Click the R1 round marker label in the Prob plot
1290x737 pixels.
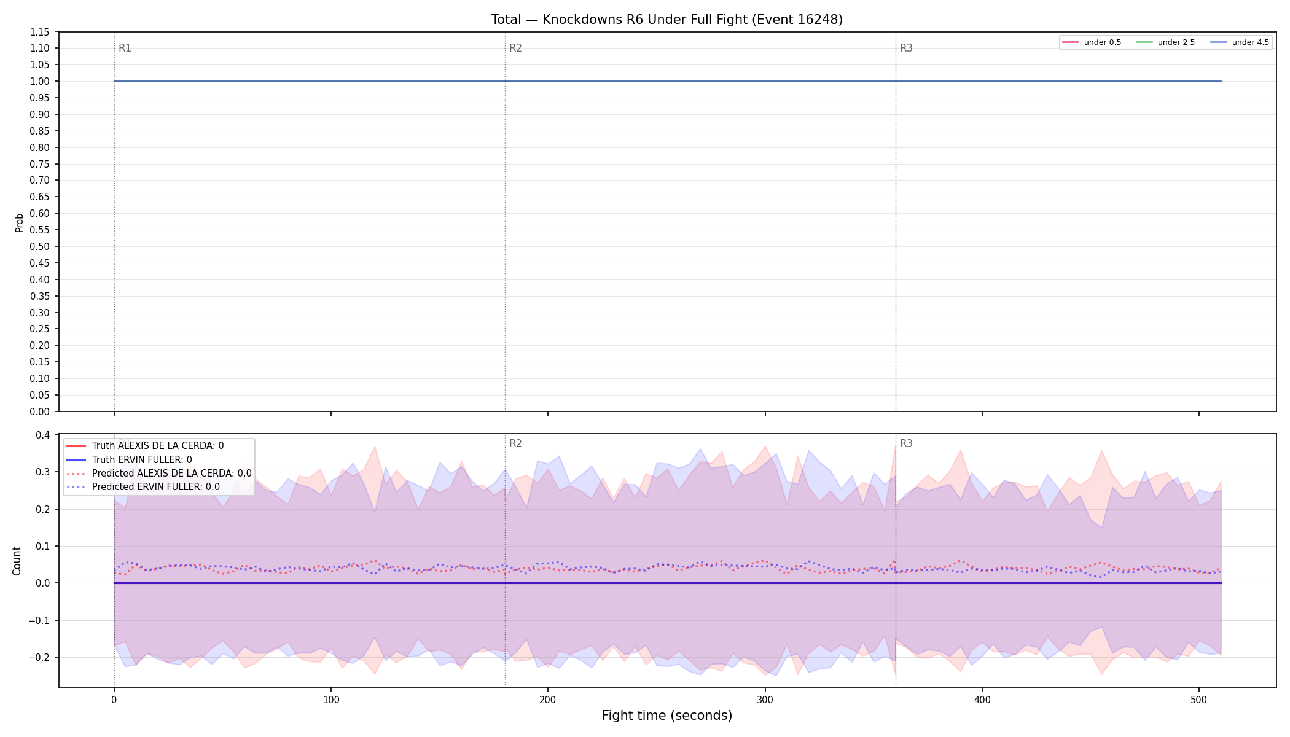point(125,48)
